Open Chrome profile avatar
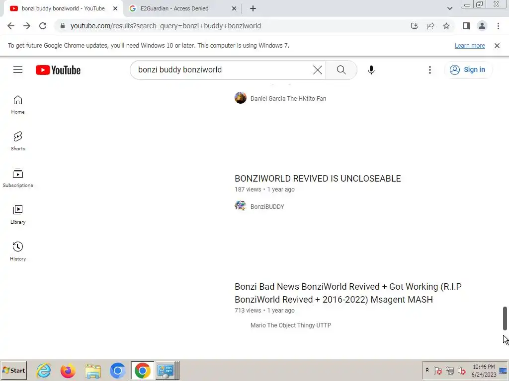 pyautogui.click(x=482, y=26)
